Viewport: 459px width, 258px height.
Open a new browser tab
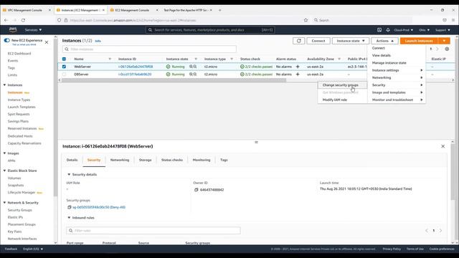coord(220,10)
